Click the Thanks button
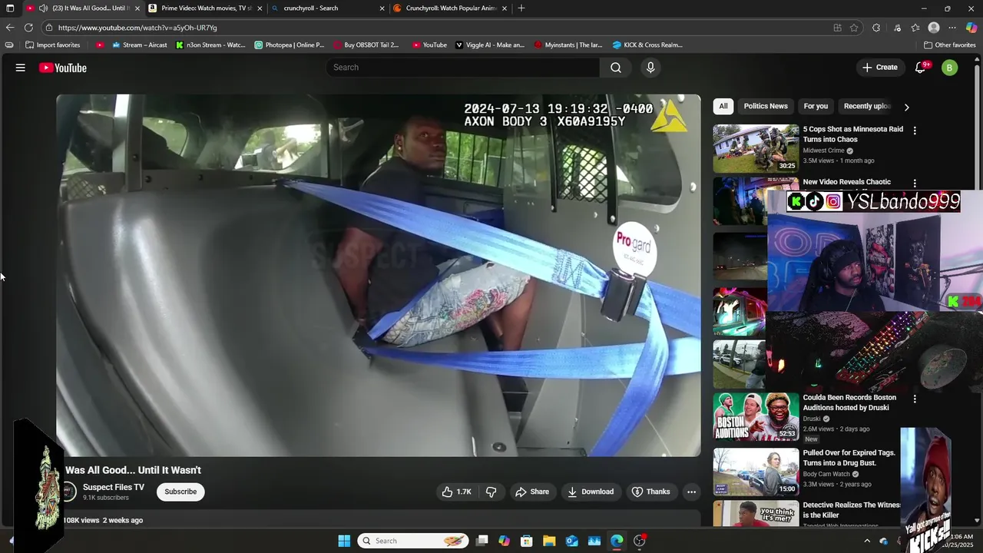983x553 pixels. pyautogui.click(x=650, y=492)
